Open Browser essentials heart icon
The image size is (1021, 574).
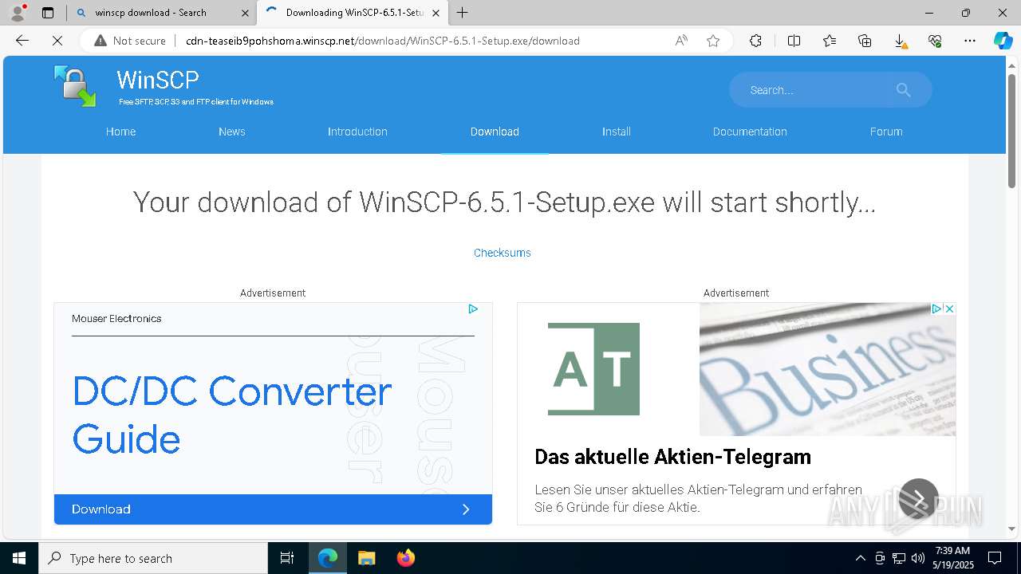click(935, 41)
